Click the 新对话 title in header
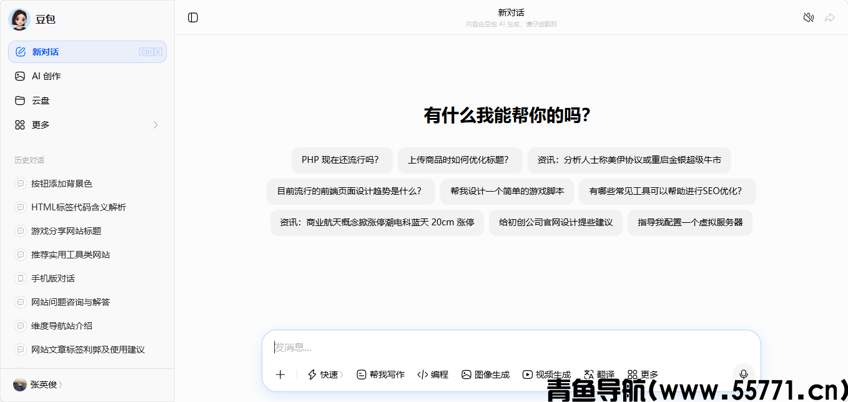 (511, 12)
